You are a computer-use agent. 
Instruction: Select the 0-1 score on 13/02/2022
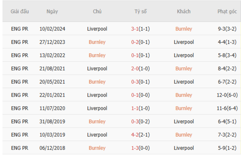coord(136,55)
